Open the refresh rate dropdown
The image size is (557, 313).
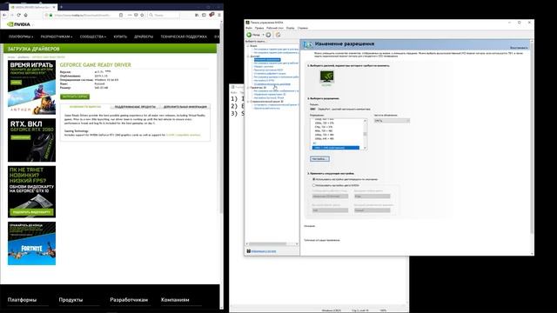pyautogui.click(x=392, y=121)
